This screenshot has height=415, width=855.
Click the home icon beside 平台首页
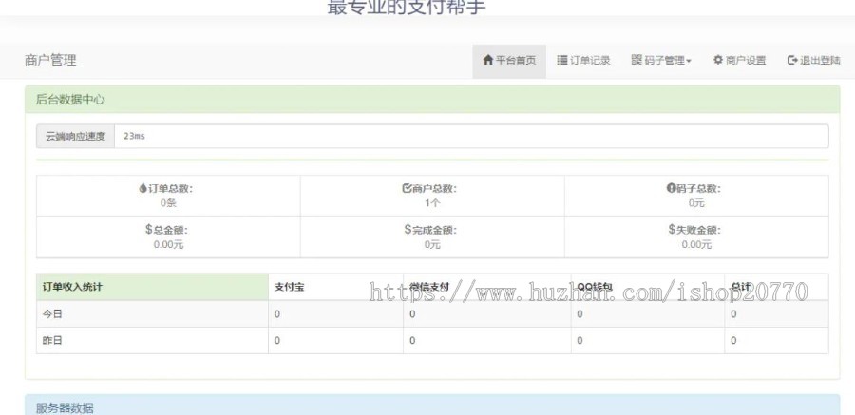click(488, 60)
